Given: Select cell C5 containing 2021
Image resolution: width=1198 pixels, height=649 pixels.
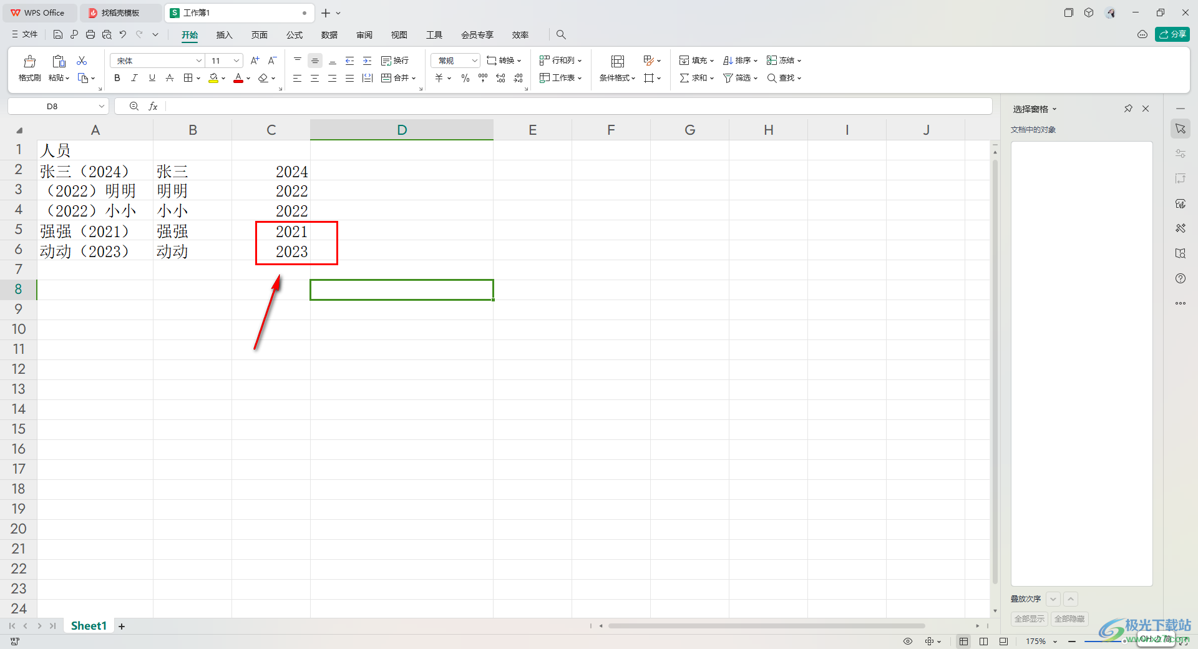Looking at the screenshot, I should [271, 231].
